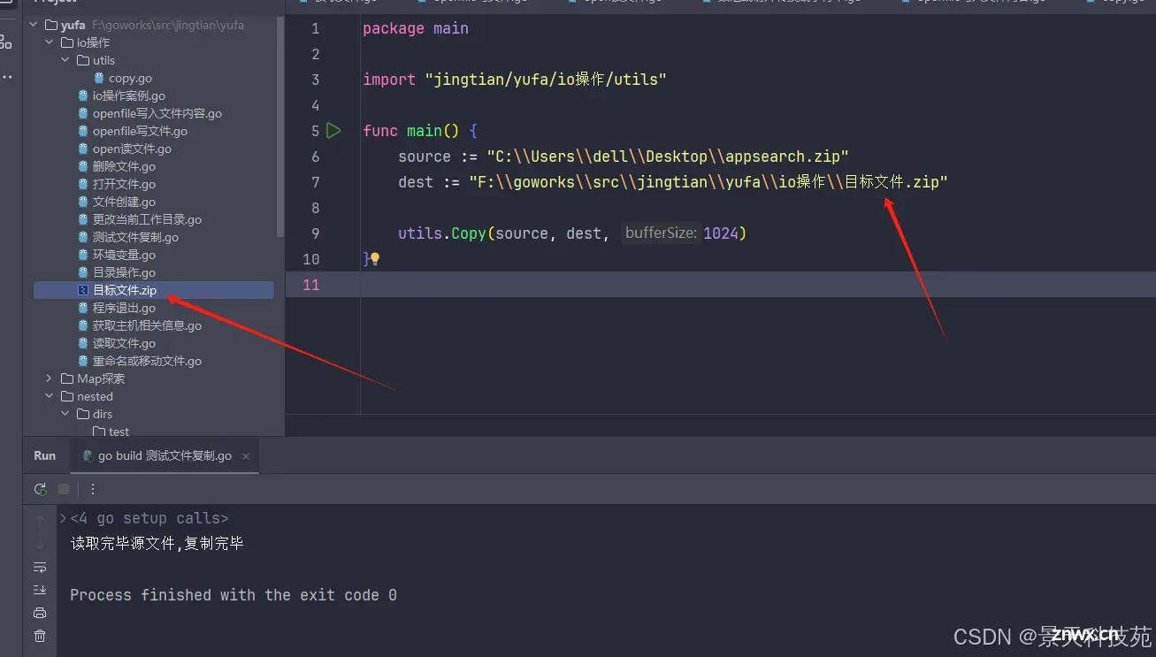Open Structure tool window from left strip
Image resolution: width=1156 pixels, height=657 pixels.
(x=7, y=42)
